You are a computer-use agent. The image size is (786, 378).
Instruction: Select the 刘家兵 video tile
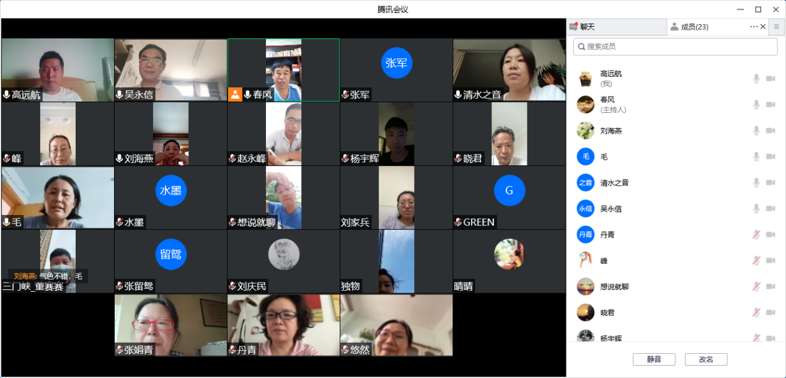pyautogui.click(x=396, y=198)
